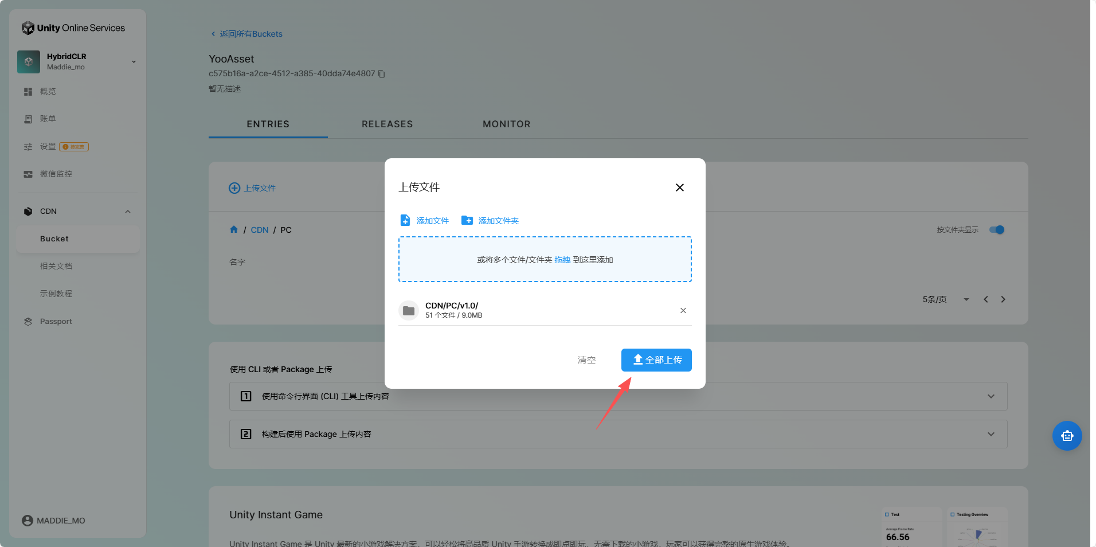Go to next page arrow
This screenshot has width=1096, height=547.
pos(1003,299)
